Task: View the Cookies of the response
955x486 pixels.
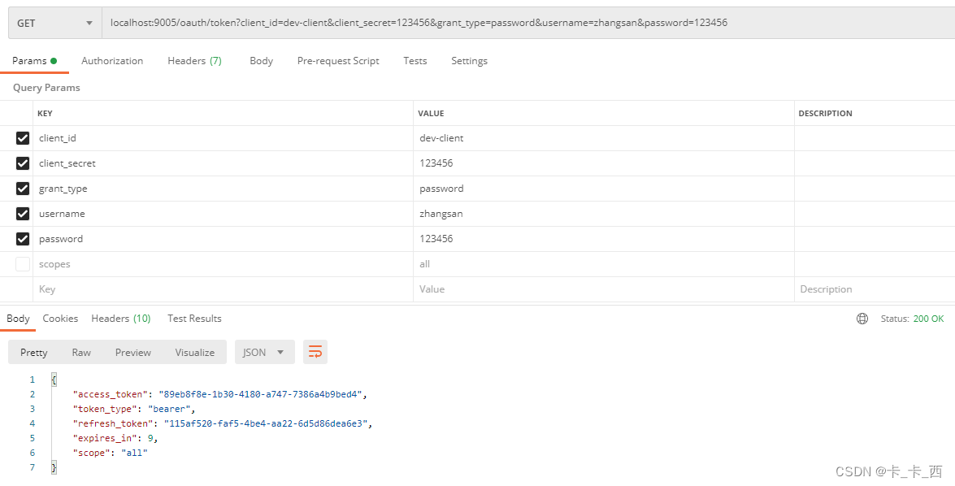Action: 60,318
